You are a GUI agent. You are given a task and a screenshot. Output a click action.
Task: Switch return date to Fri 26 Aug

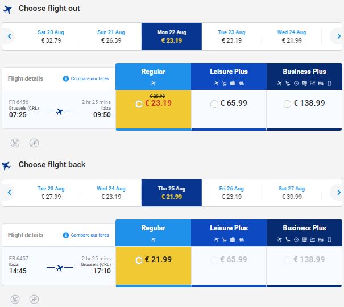tap(231, 193)
